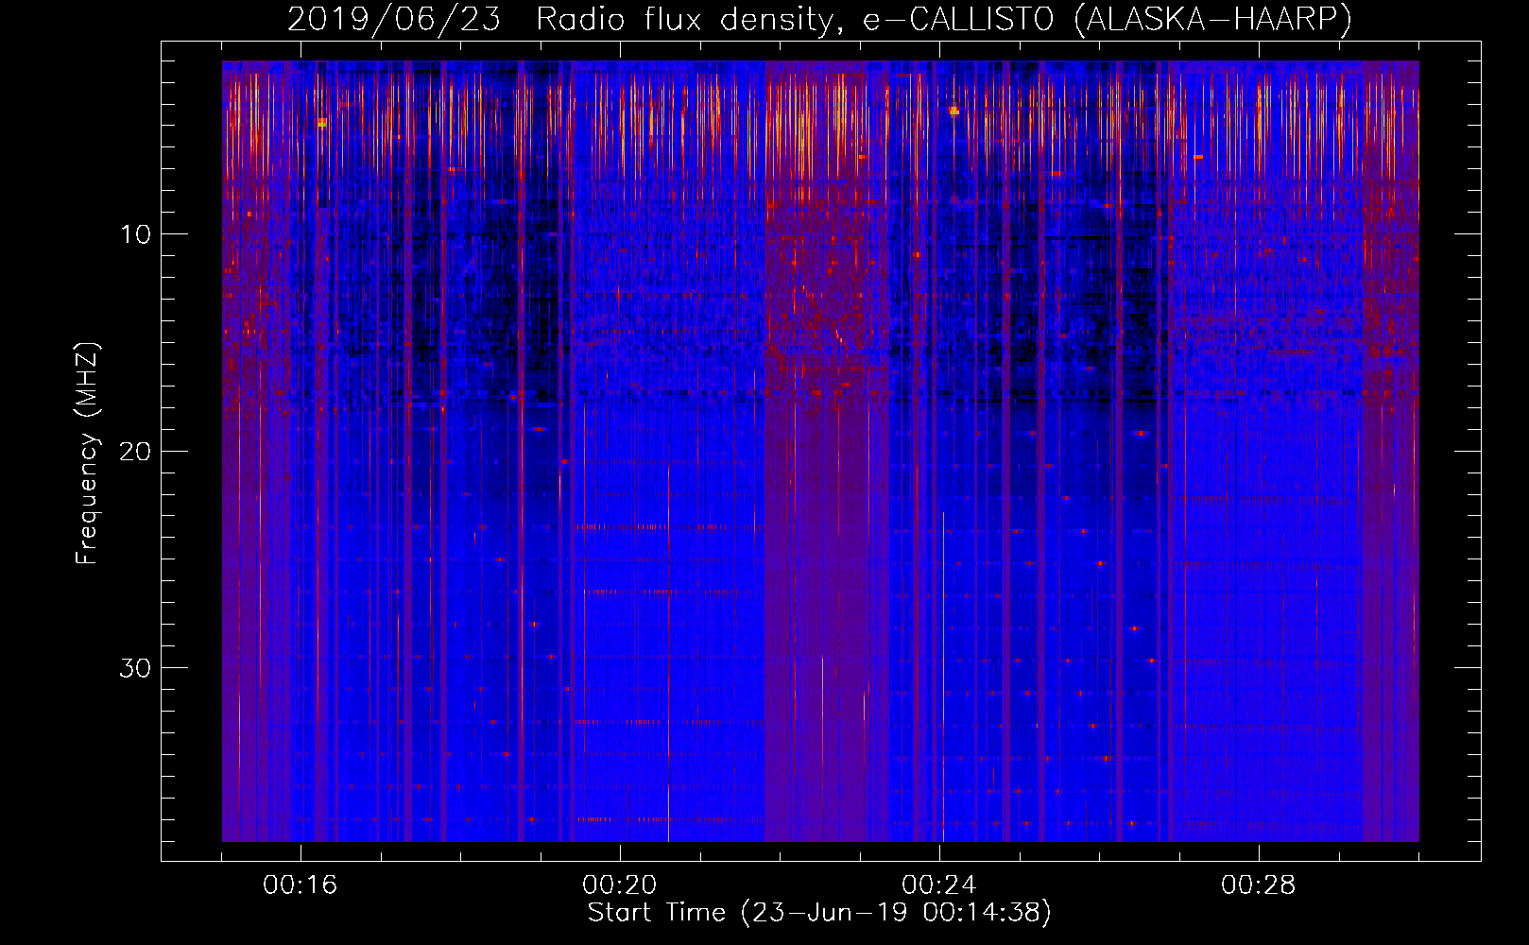The image size is (1529, 945).
Task: Click the bright yellow vertical spike after 00:24
Action: click(943, 677)
